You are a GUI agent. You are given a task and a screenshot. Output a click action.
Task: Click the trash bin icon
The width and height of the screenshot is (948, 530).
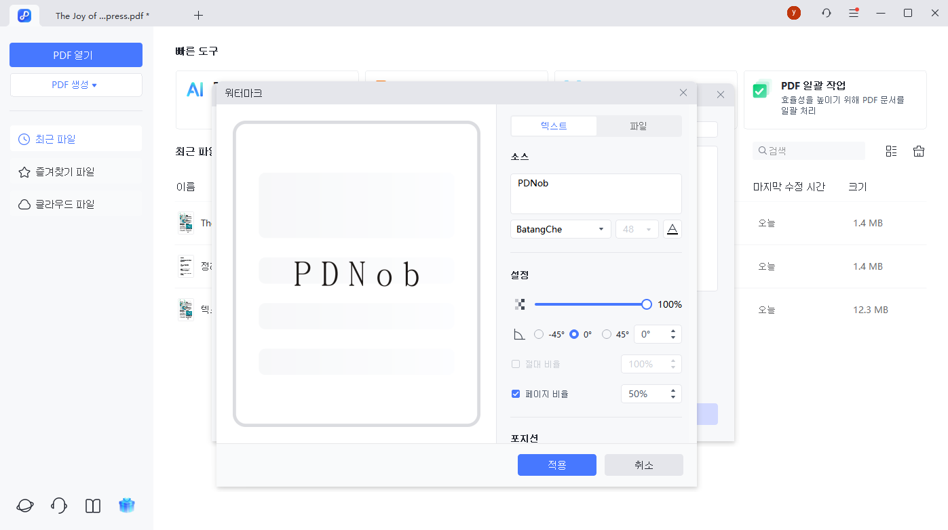coord(919,151)
